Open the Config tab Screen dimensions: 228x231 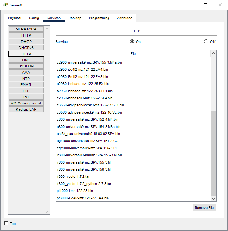coord(34,18)
